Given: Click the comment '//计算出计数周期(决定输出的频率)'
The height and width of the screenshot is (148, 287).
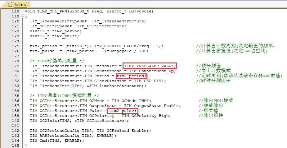Looking at the screenshot, I should (235, 46).
